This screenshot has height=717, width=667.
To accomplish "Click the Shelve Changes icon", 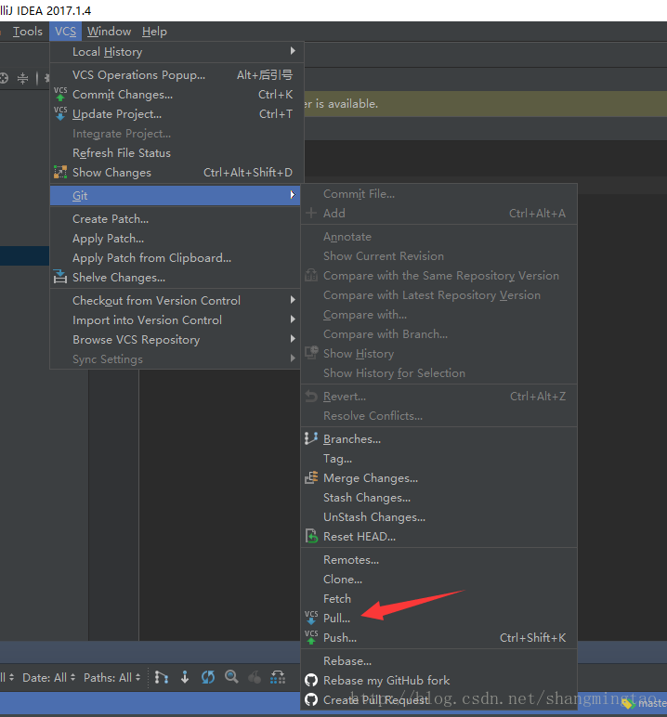I will (x=60, y=277).
